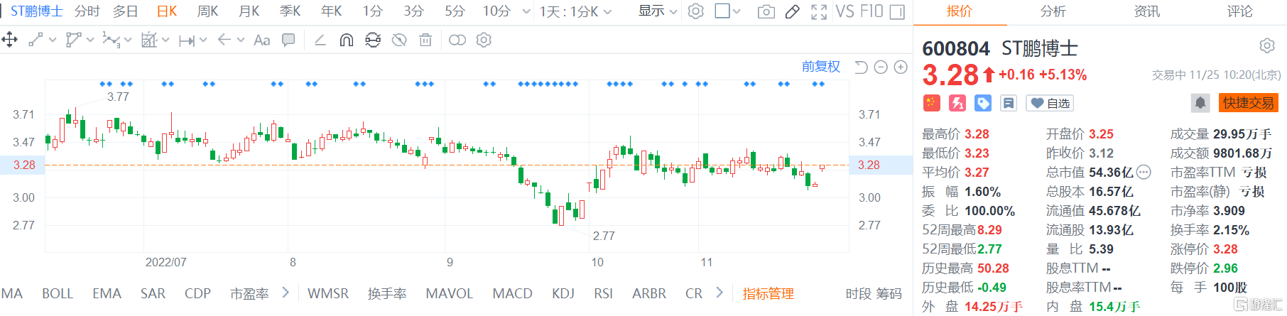Select the eraser line tool
Viewport: 1287px width, 316px height.
click(320, 40)
